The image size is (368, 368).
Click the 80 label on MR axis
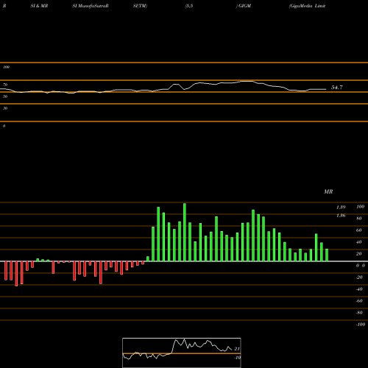coord(359,219)
